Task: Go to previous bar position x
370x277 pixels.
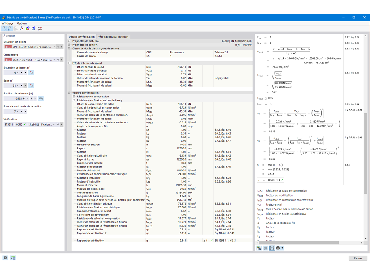Action: pos(31,98)
